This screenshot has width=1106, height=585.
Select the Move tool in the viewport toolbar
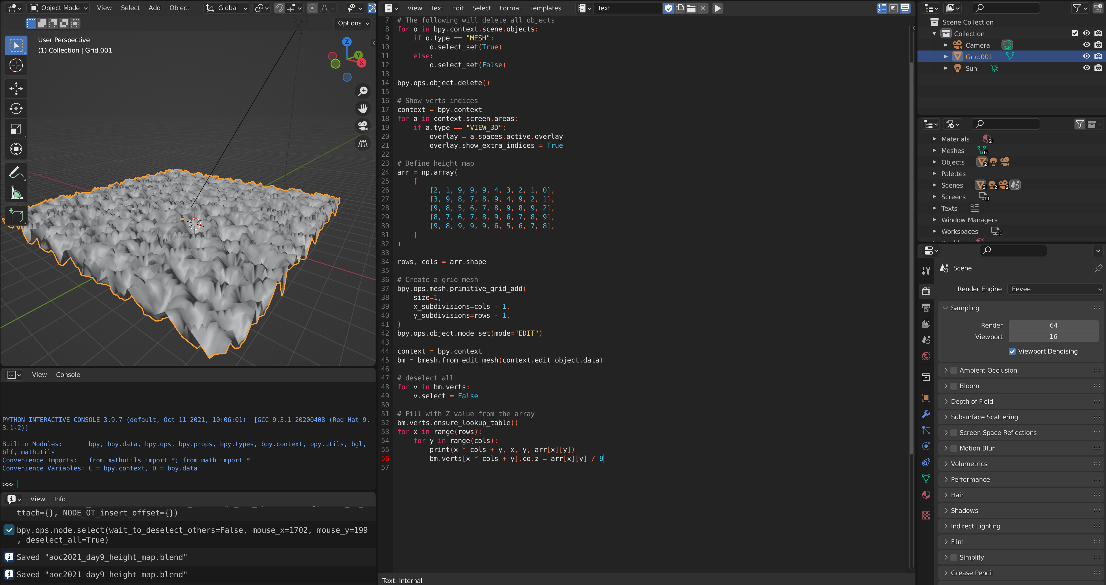coord(16,88)
